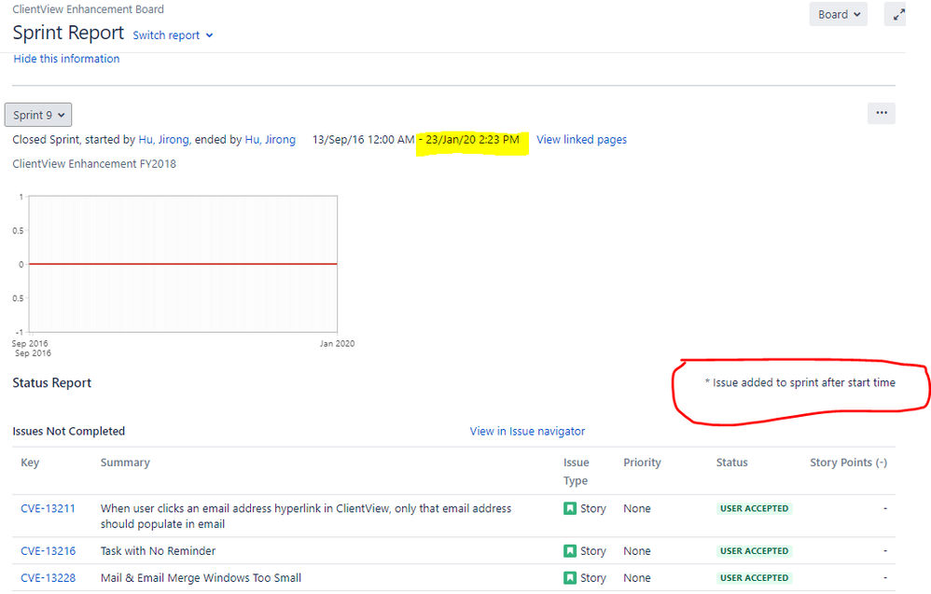
Task: Open the first Hu, Jirong starter link
Action: coord(164,140)
